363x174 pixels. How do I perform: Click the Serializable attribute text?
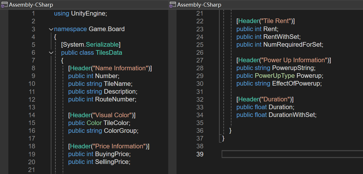click(x=102, y=45)
